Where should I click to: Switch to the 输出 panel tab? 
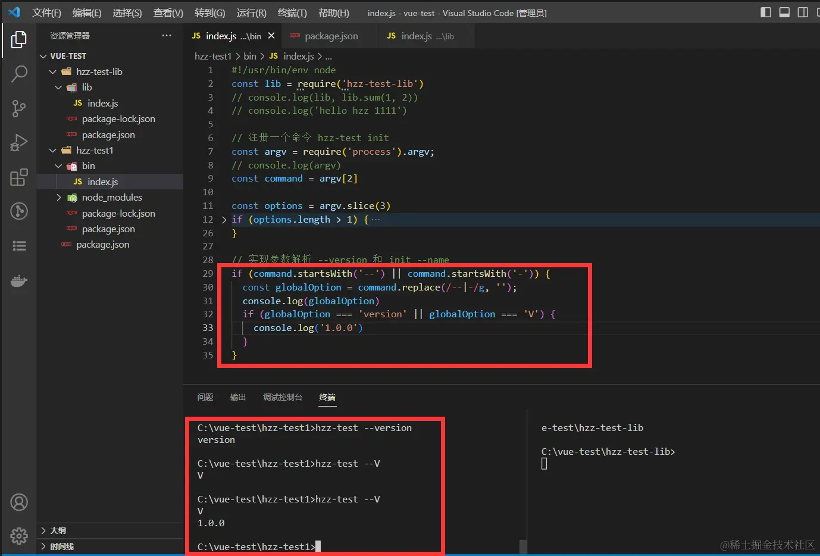[238, 397]
